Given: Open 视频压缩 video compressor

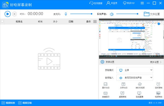Looking at the screenshot, I should (x=25, y=103).
